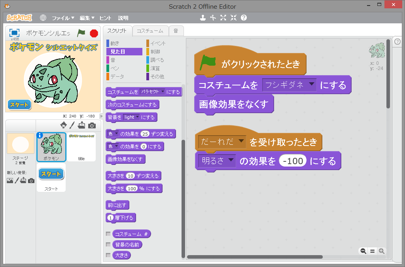Click the スタート button on the stage
This screenshot has height=267, width=405.
coord(19,104)
